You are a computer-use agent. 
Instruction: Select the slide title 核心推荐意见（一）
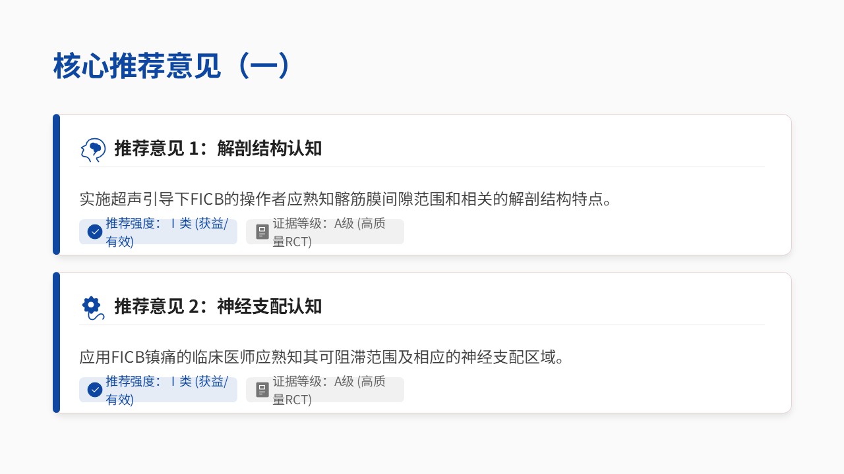pos(171,66)
